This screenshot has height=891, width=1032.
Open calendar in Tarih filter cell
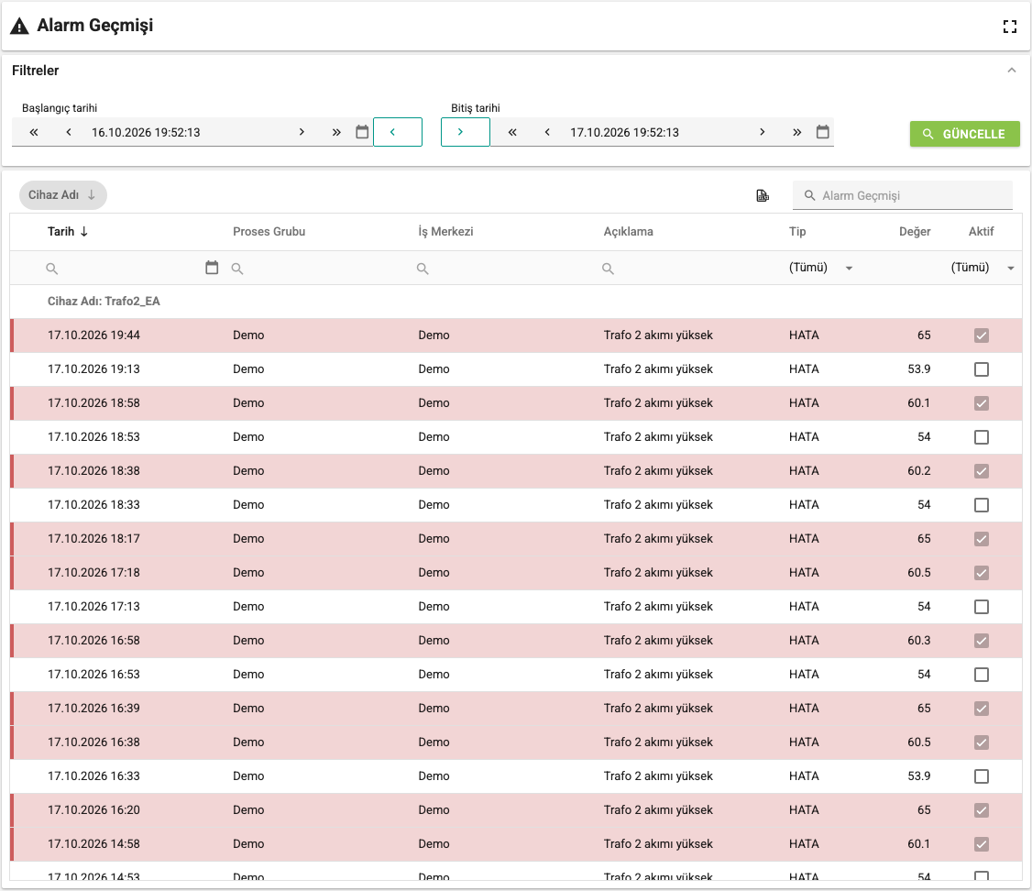click(212, 268)
